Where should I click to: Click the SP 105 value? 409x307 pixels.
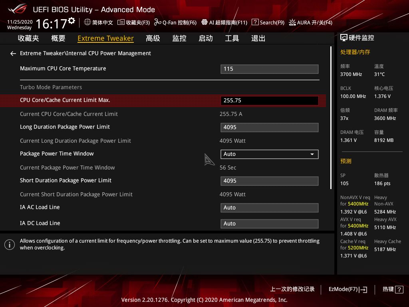click(x=344, y=183)
